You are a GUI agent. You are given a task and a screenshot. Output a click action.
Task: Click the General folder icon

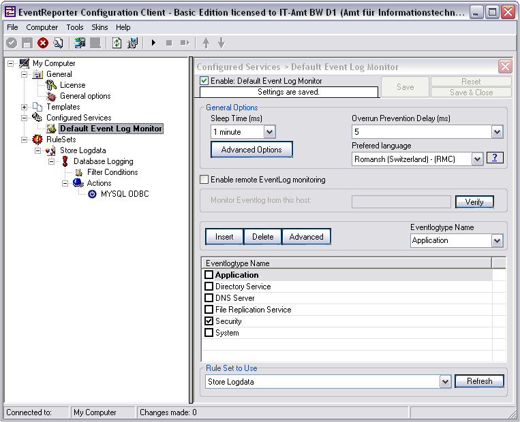(x=37, y=74)
